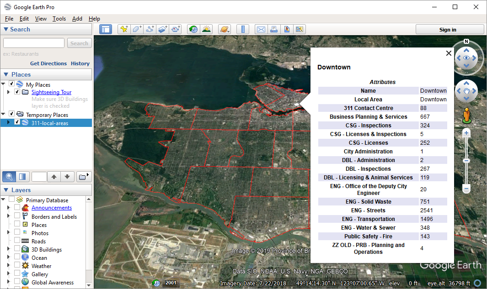Zoom in with the plus button

pos(466,133)
